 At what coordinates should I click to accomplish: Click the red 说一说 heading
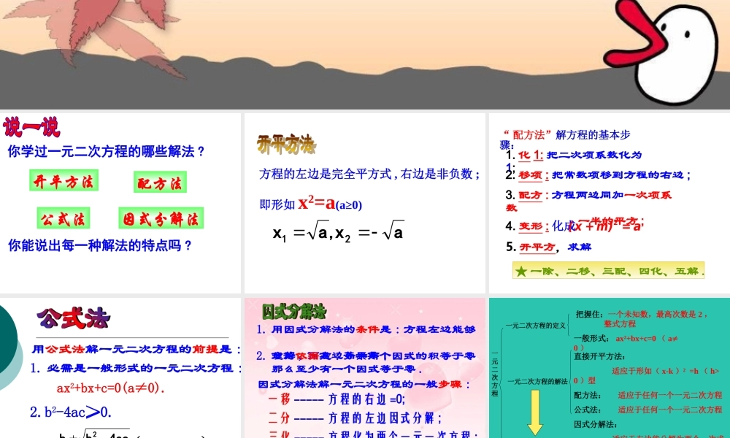click(31, 126)
